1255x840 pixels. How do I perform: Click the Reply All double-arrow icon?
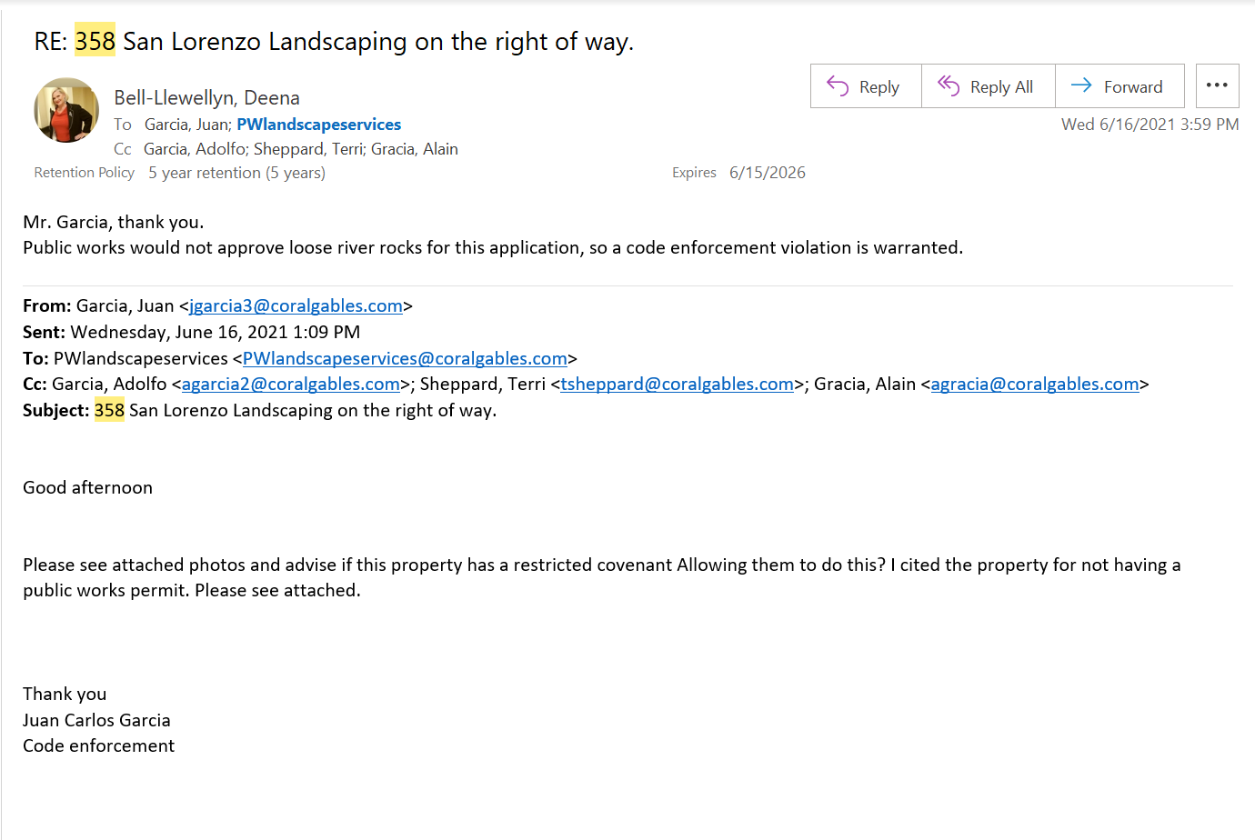click(949, 85)
